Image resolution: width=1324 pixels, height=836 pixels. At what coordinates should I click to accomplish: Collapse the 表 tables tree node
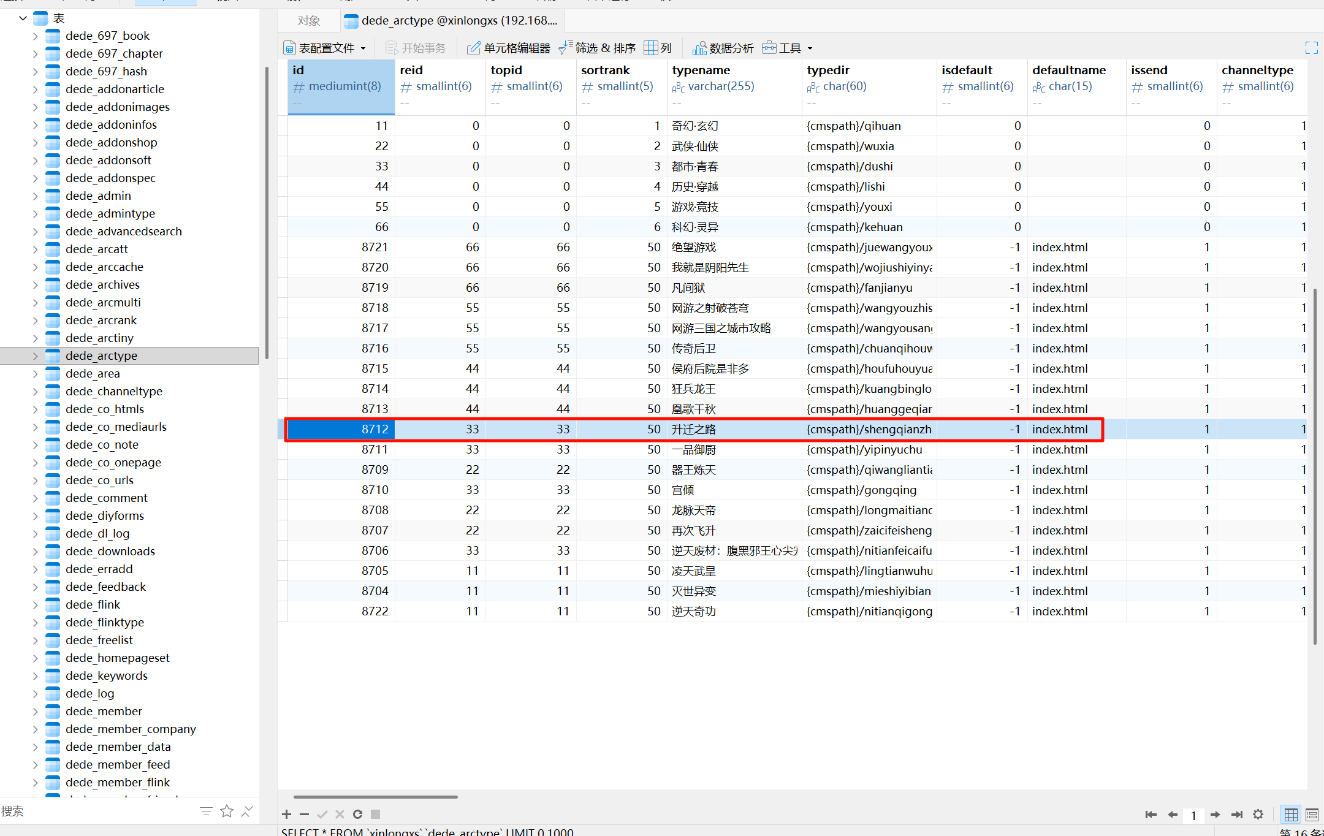click(x=23, y=18)
